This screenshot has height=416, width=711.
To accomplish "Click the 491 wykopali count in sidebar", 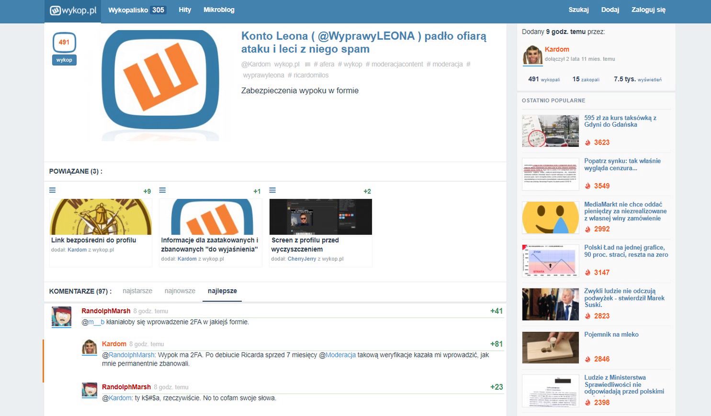I will [544, 79].
